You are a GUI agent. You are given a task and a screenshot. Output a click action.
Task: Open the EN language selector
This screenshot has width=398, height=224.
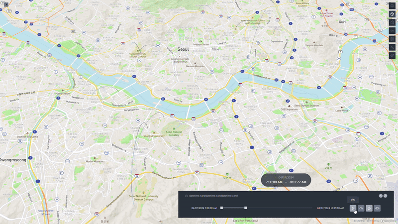(x=392, y=31)
